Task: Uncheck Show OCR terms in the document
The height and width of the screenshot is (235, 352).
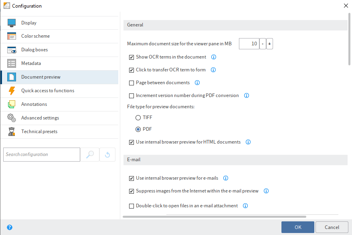Action: 131,57
